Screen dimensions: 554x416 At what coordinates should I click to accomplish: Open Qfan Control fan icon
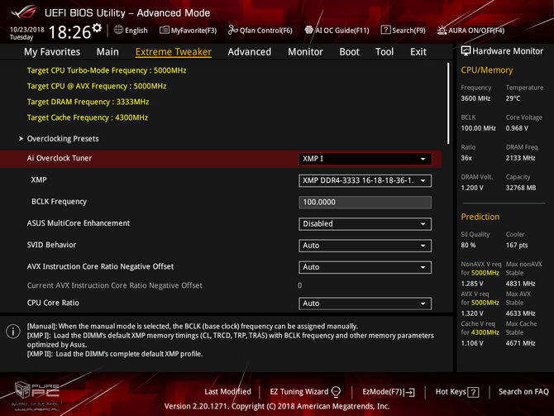pos(232,30)
